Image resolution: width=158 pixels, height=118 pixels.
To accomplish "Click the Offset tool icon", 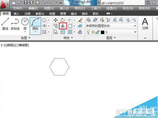I will pyautogui.click(x=80, y=32).
